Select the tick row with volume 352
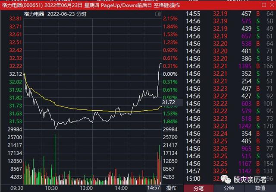 click(x=229, y=74)
